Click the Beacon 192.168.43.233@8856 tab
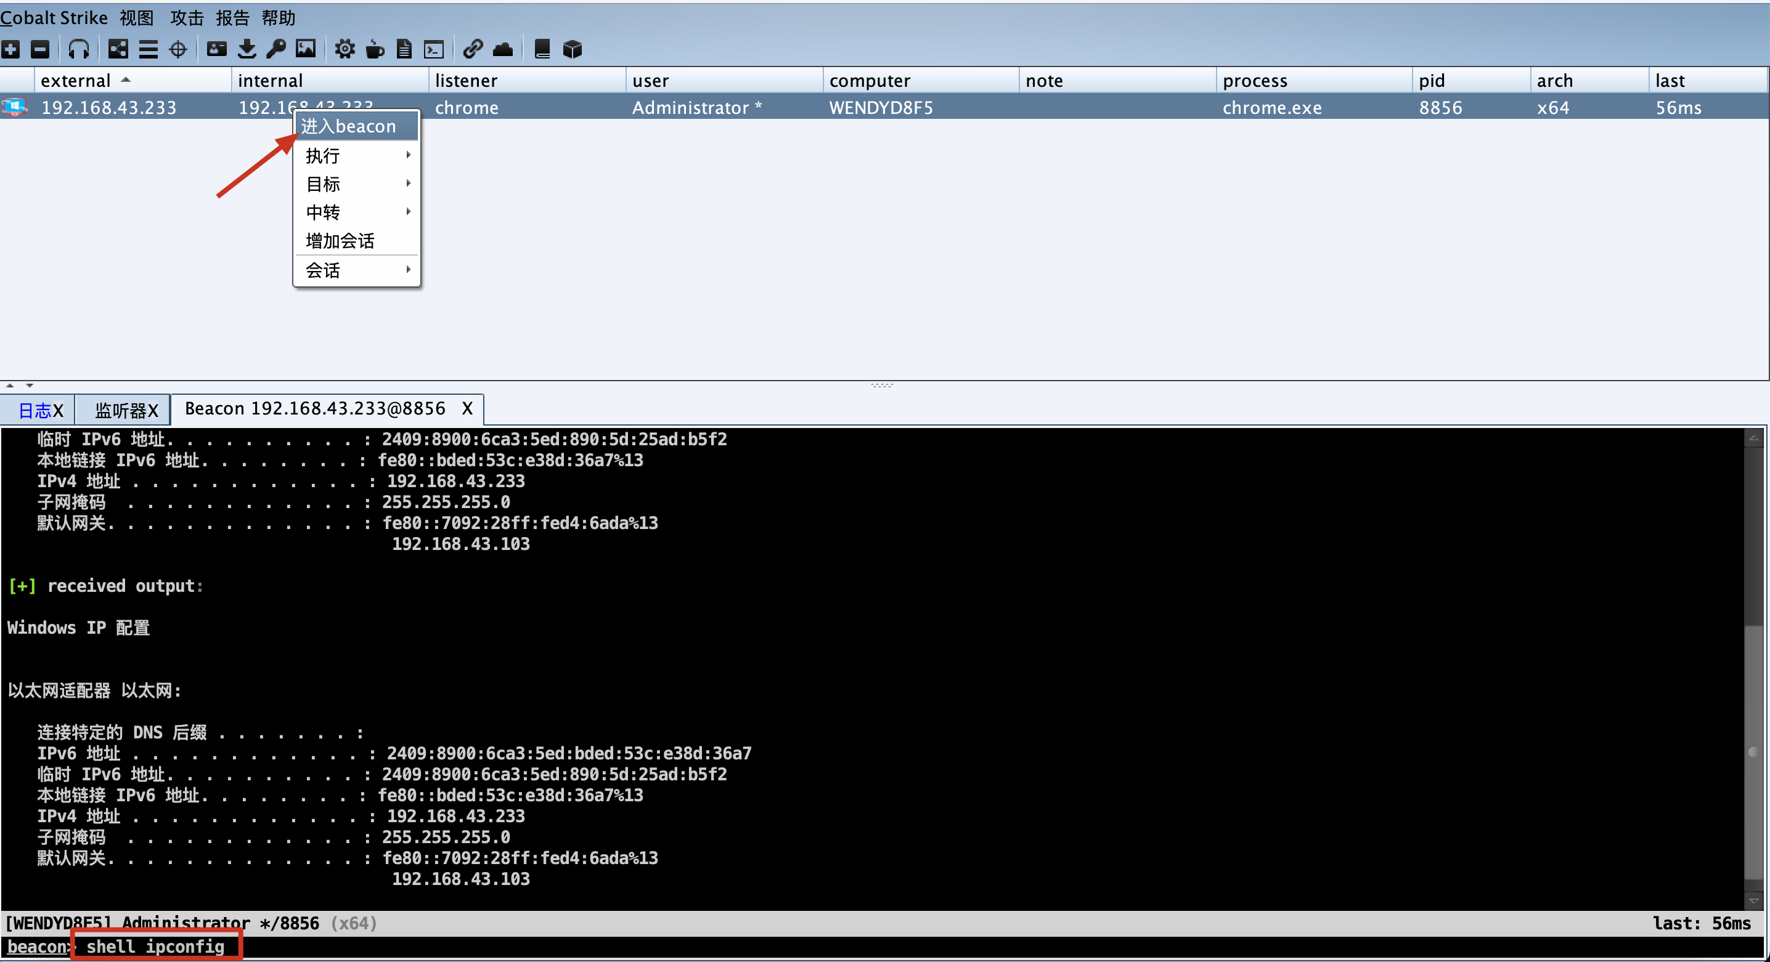Screen dimensions: 1770x962 pyautogui.click(x=316, y=409)
